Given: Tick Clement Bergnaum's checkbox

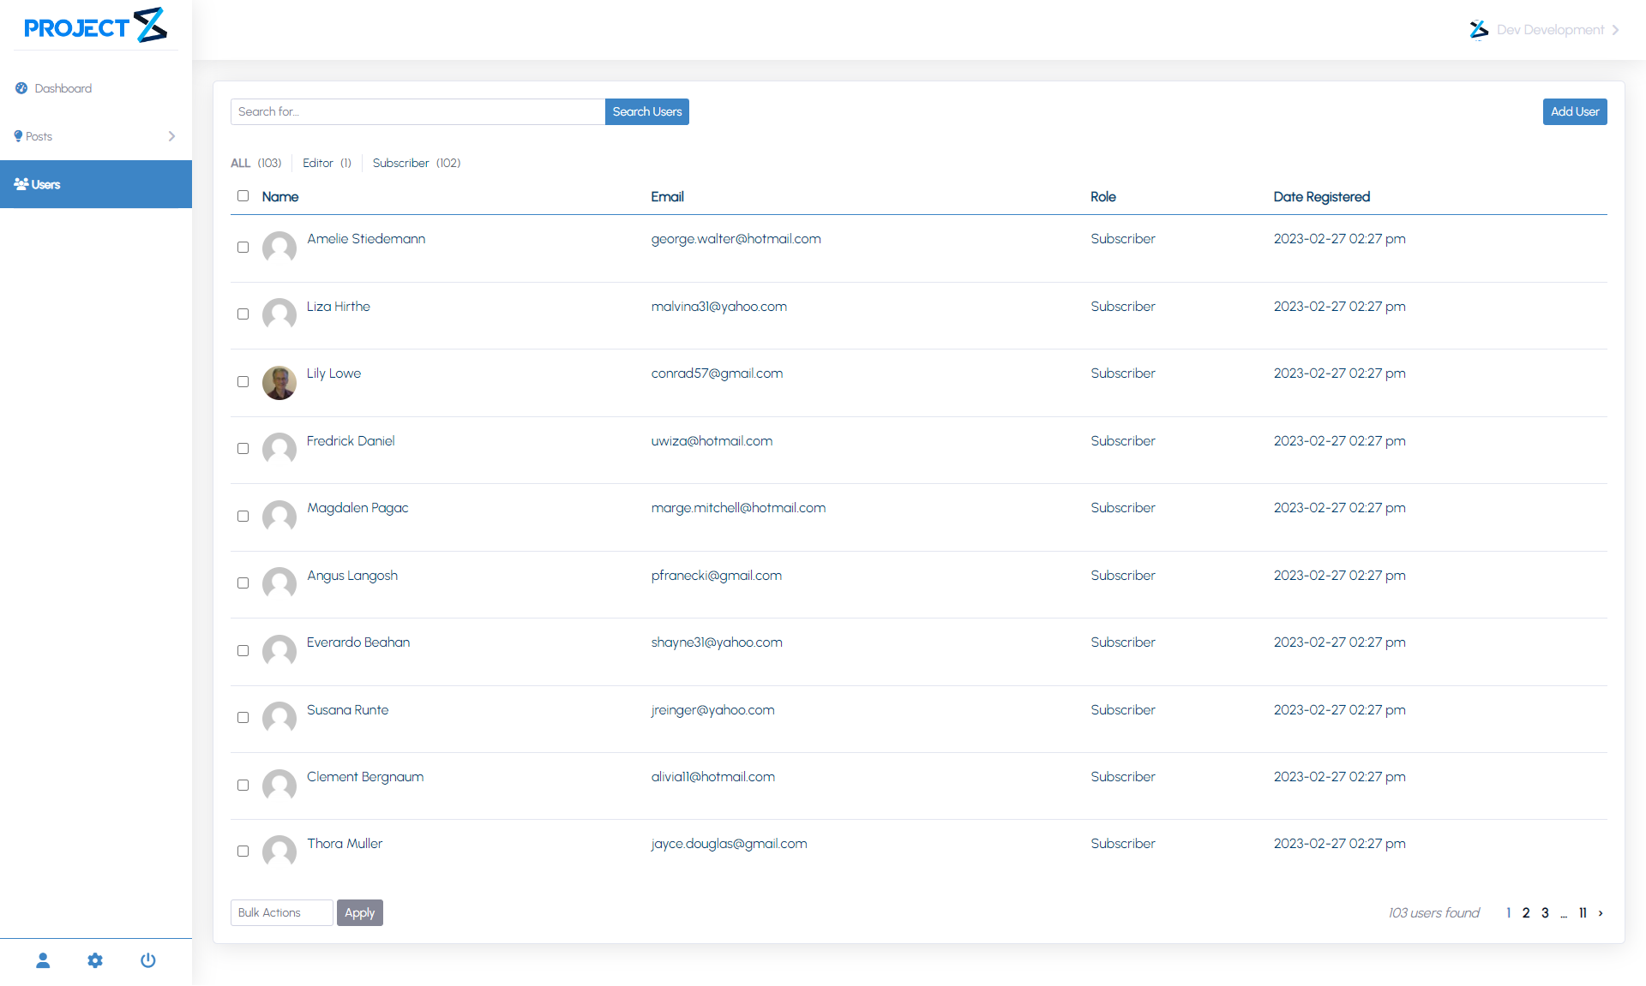Looking at the screenshot, I should pyautogui.click(x=243, y=786).
